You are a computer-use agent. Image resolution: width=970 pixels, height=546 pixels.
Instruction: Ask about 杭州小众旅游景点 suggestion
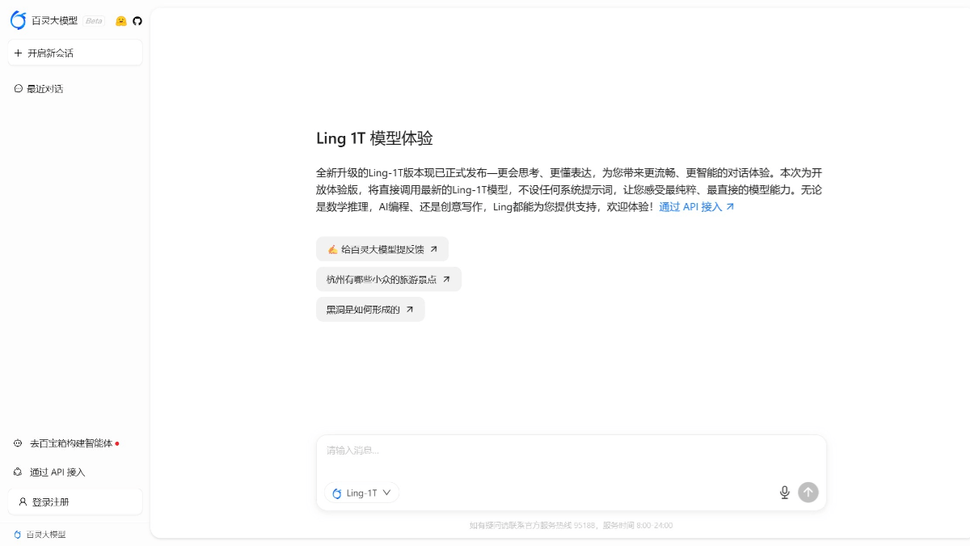[389, 279]
